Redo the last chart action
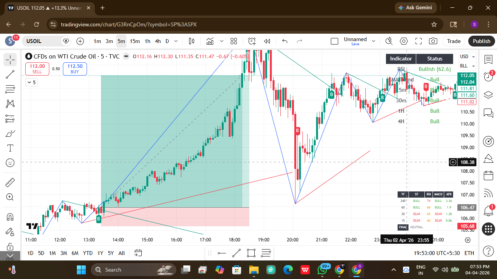 coord(299,41)
